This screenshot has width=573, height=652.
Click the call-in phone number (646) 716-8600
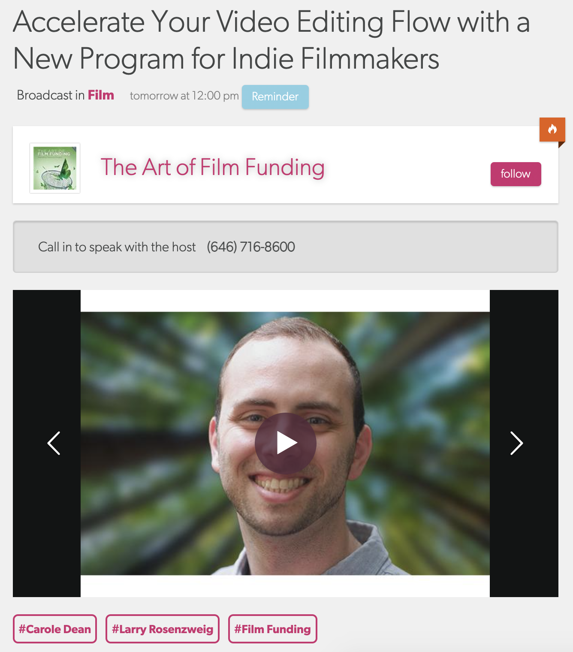point(251,247)
